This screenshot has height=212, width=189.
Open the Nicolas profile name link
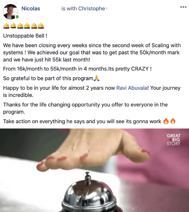point(31,9)
